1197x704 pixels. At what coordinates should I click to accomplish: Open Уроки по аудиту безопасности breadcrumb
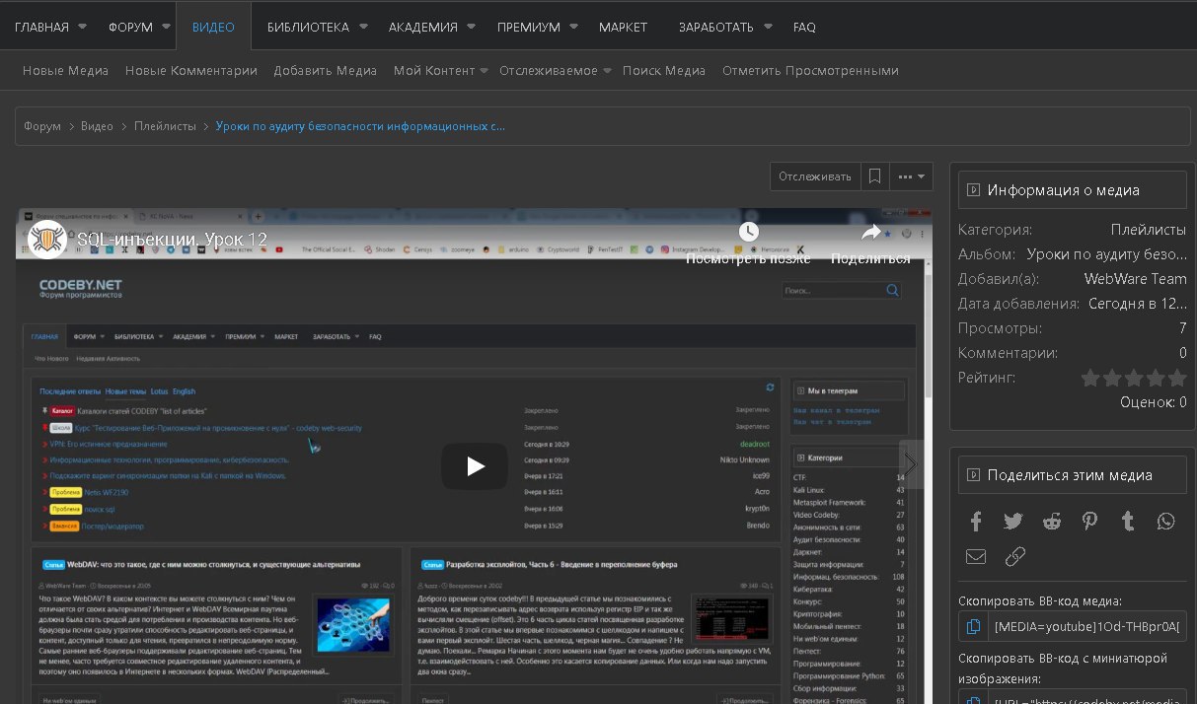click(360, 126)
